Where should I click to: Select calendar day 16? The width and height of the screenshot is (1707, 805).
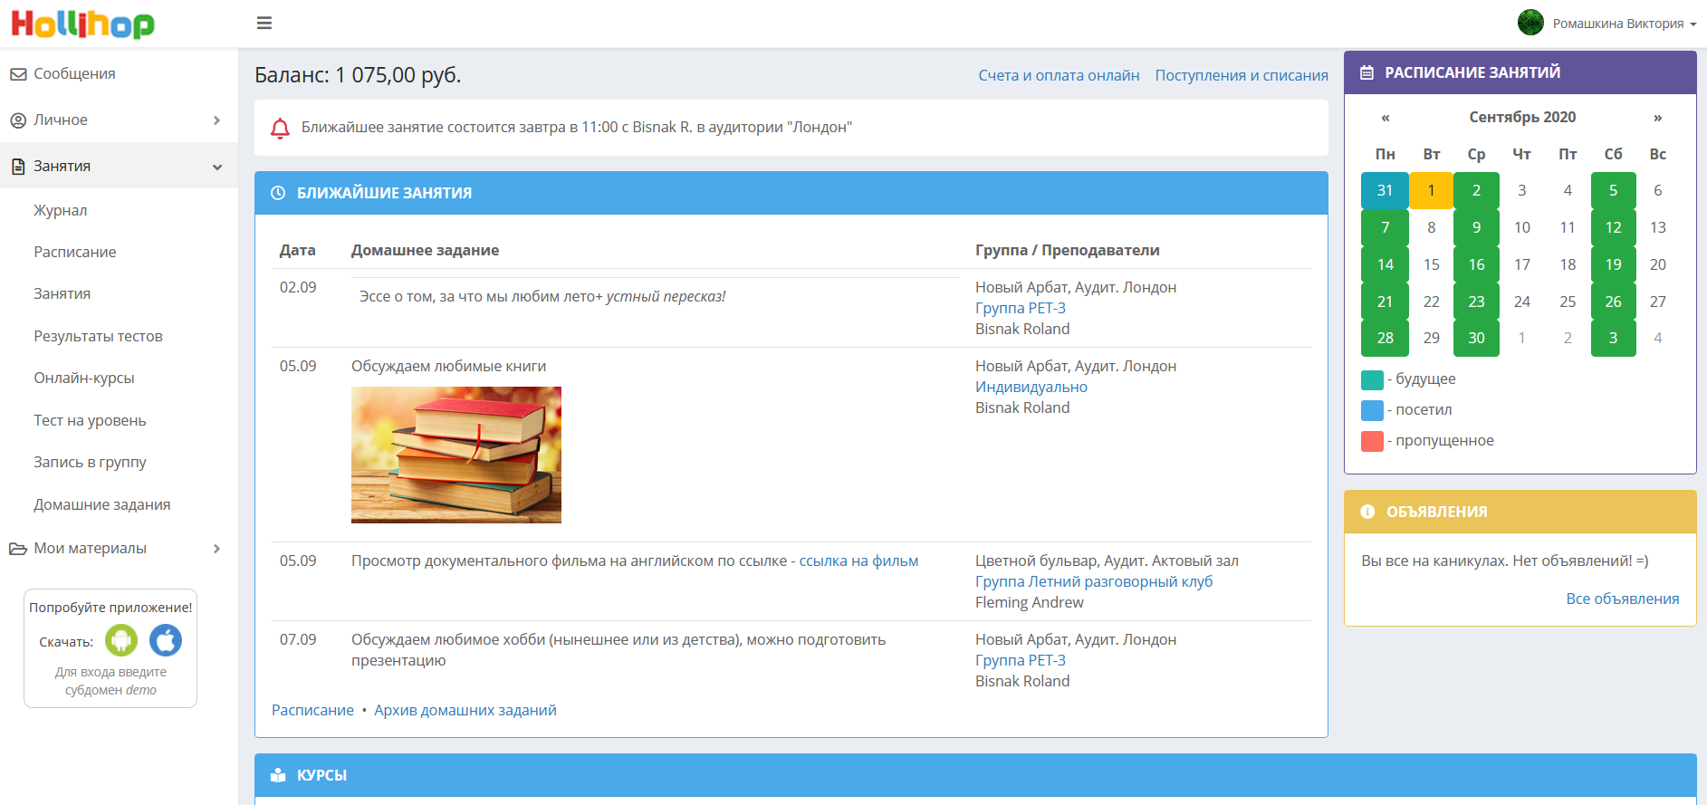click(x=1476, y=264)
